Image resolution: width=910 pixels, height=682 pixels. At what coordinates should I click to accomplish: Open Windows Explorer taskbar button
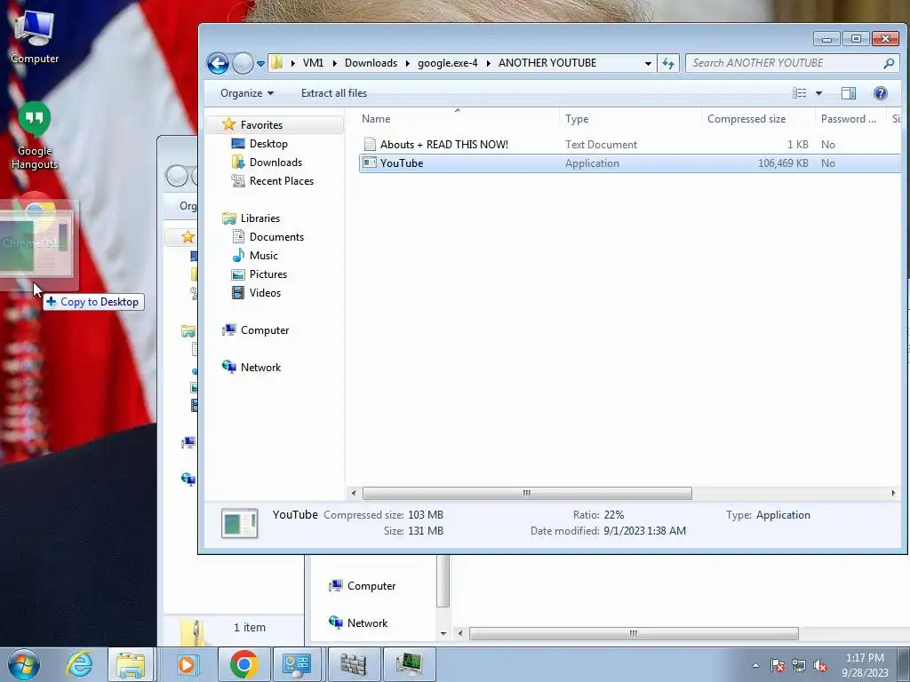(131, 664)
